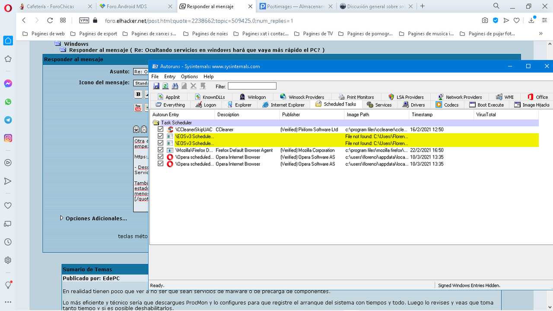Open the Opera snapshot camera icon
This screenshot has width=553, height=311.
[485, 20]
